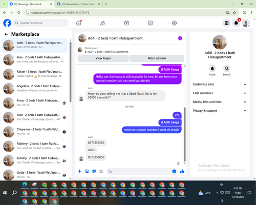Send a thumbs-up like
256x205 pixels.
(182, 171)
